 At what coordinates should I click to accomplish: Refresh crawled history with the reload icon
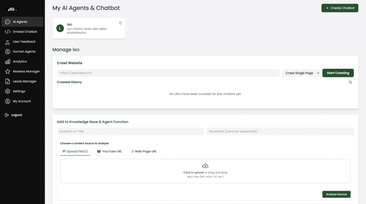pos(350,82)
